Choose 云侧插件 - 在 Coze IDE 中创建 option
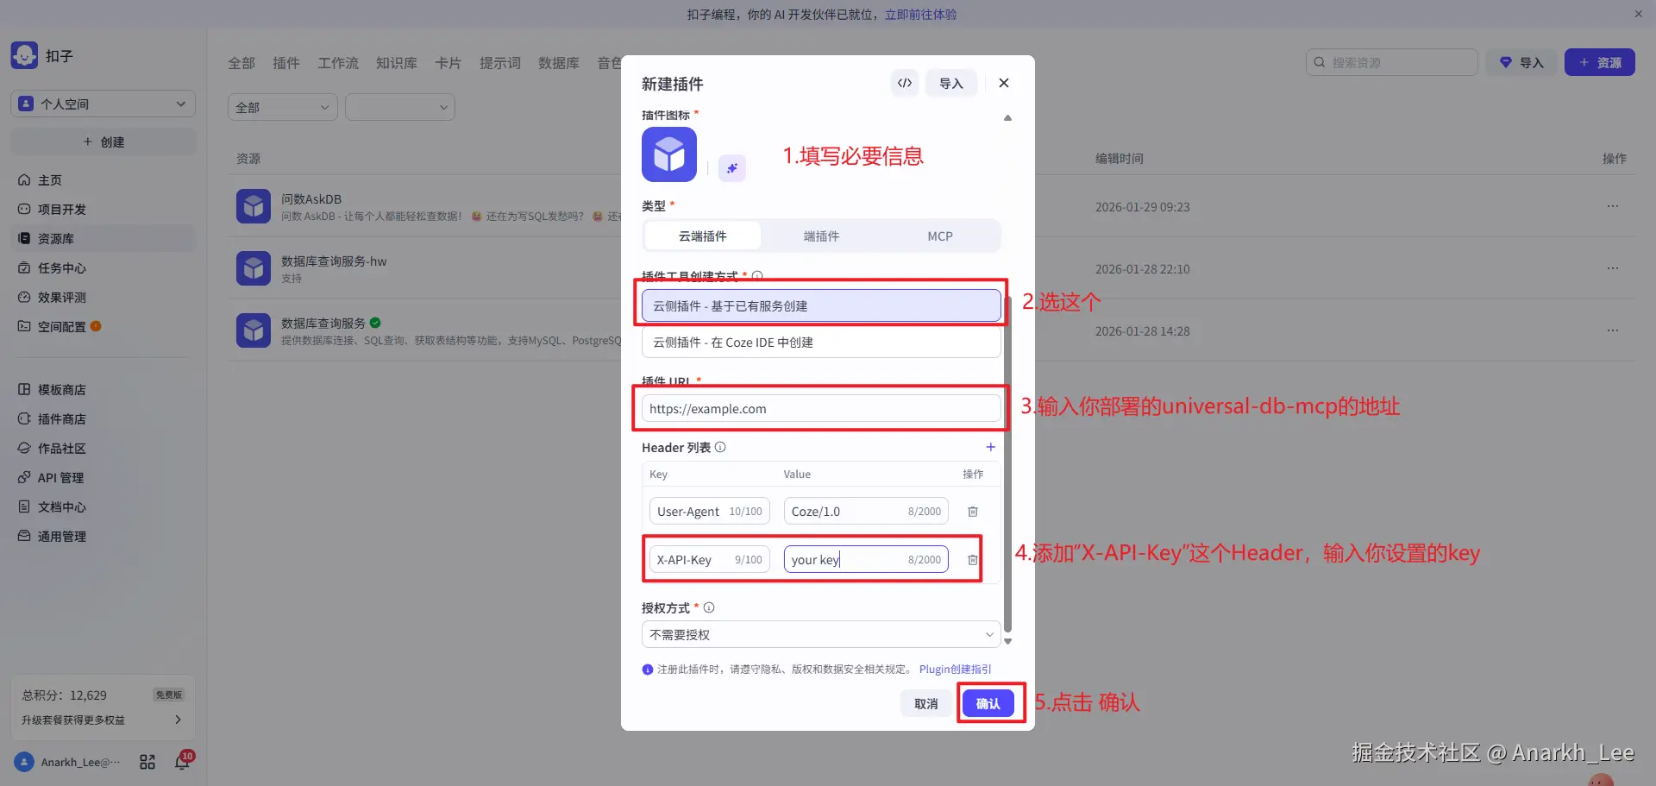1656x786 pixels. [x=821, y=343]
